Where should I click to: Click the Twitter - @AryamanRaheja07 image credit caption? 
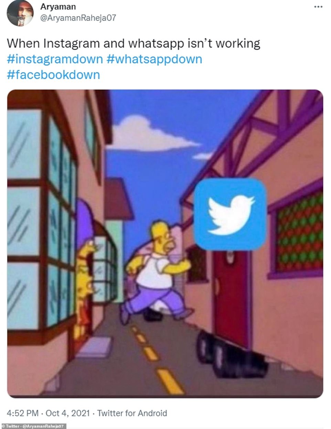click(x=33, y=426)
